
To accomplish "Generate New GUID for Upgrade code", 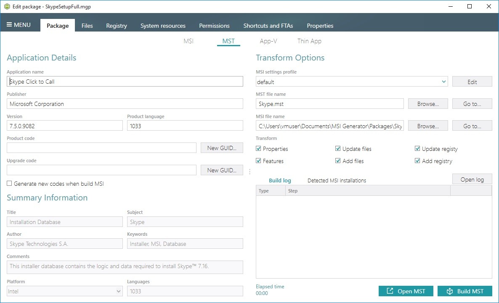I will click(x=222, y=170).
